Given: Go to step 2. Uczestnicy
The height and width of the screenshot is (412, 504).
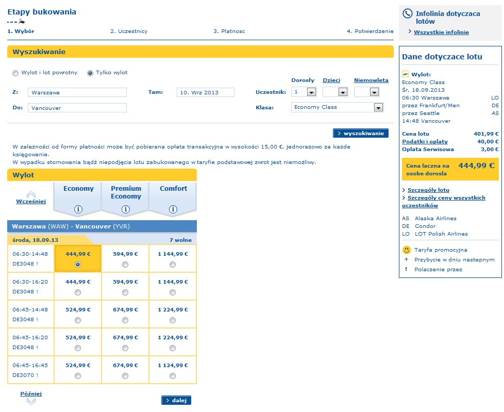Looking at the screenshot, I should tap(129, 31).
